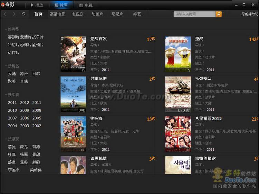The image size is (259, 194).
Task: Choose year 2009 filter
Action: coord(25,110)
